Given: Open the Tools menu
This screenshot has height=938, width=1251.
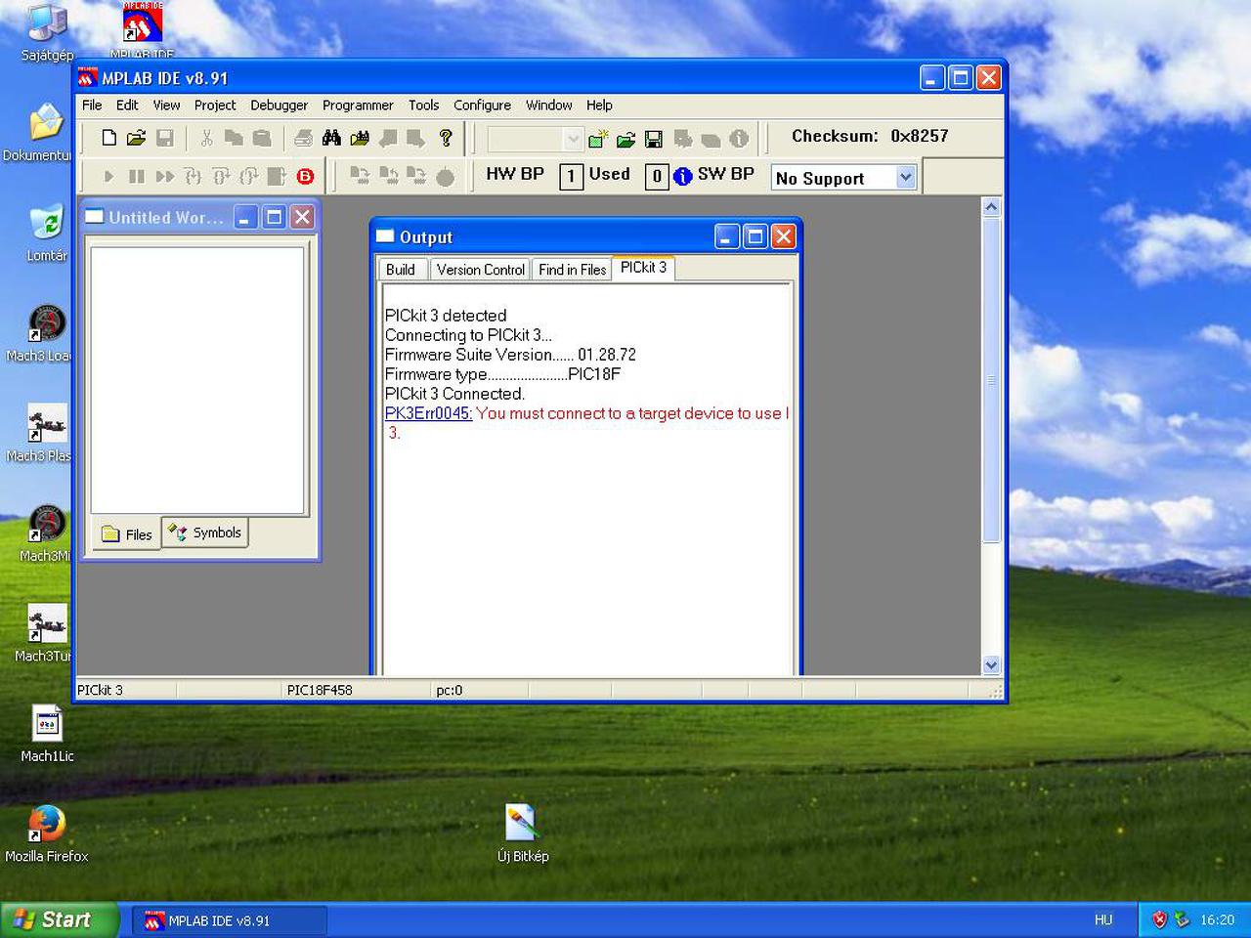Looking at the screenshot, I should point(423,106).
